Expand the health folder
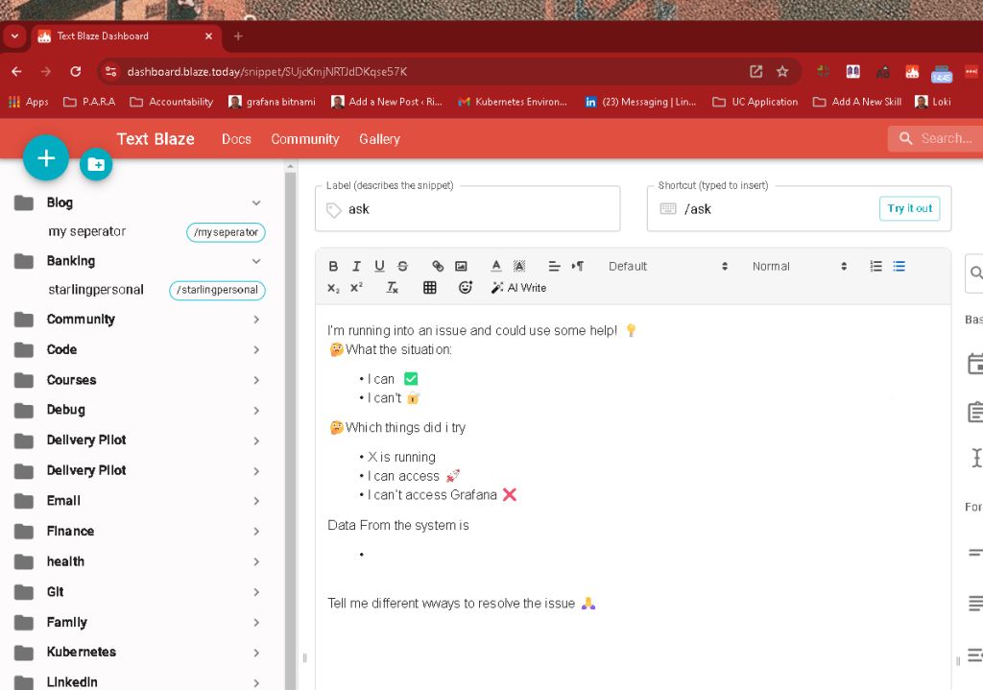This screenshot has width=983, height=690. pyautogui.click(x=255, y=562)
